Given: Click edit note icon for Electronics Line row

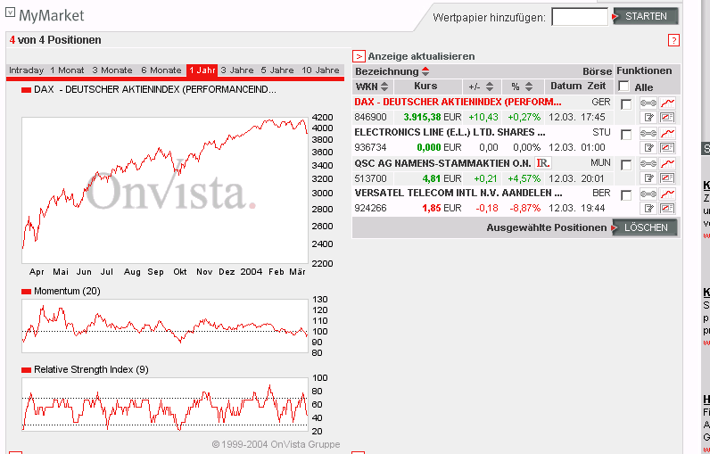Looking at the screenshot, I should pos(648,147).
